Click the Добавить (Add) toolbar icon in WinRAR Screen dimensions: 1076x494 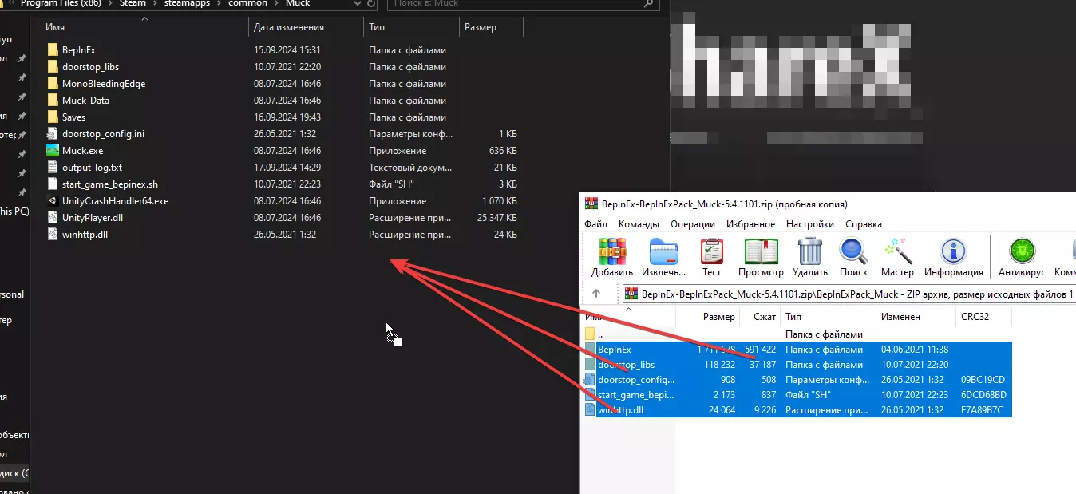click(x=612, y=251)
